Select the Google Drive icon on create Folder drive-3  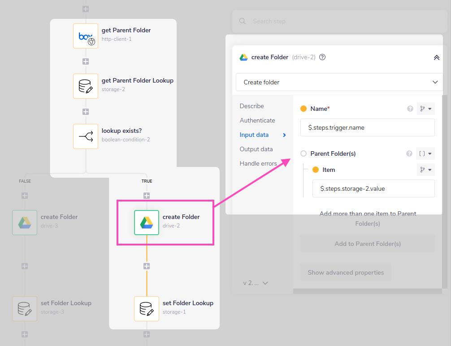[x=25, y=222]
